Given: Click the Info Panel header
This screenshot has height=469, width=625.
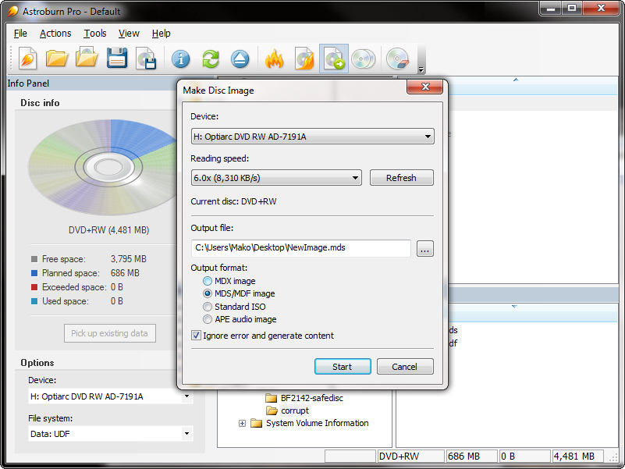Looking at the screenshot, I should (91, 83).
